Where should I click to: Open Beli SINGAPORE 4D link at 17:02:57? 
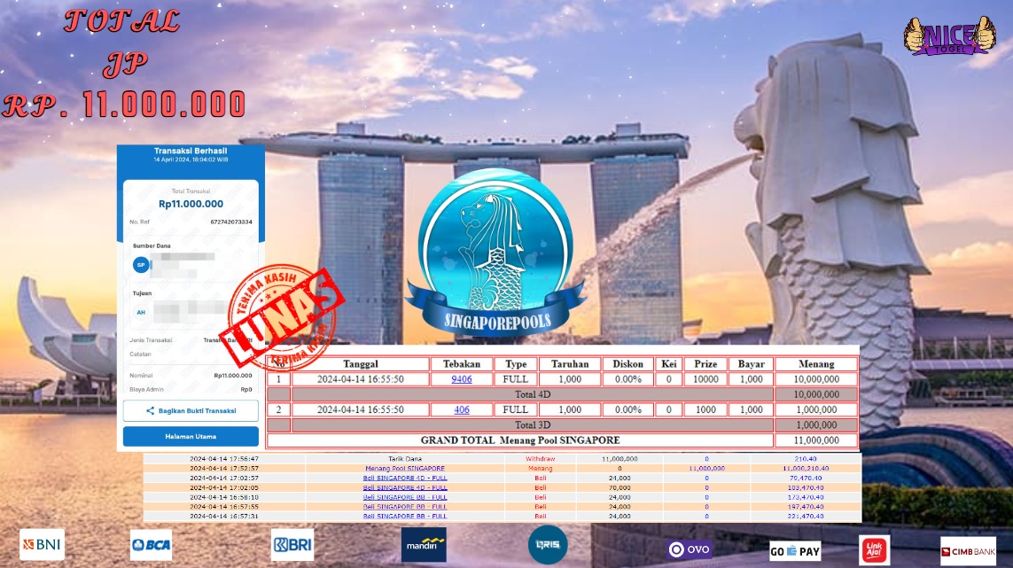click(x=404, y=478)
